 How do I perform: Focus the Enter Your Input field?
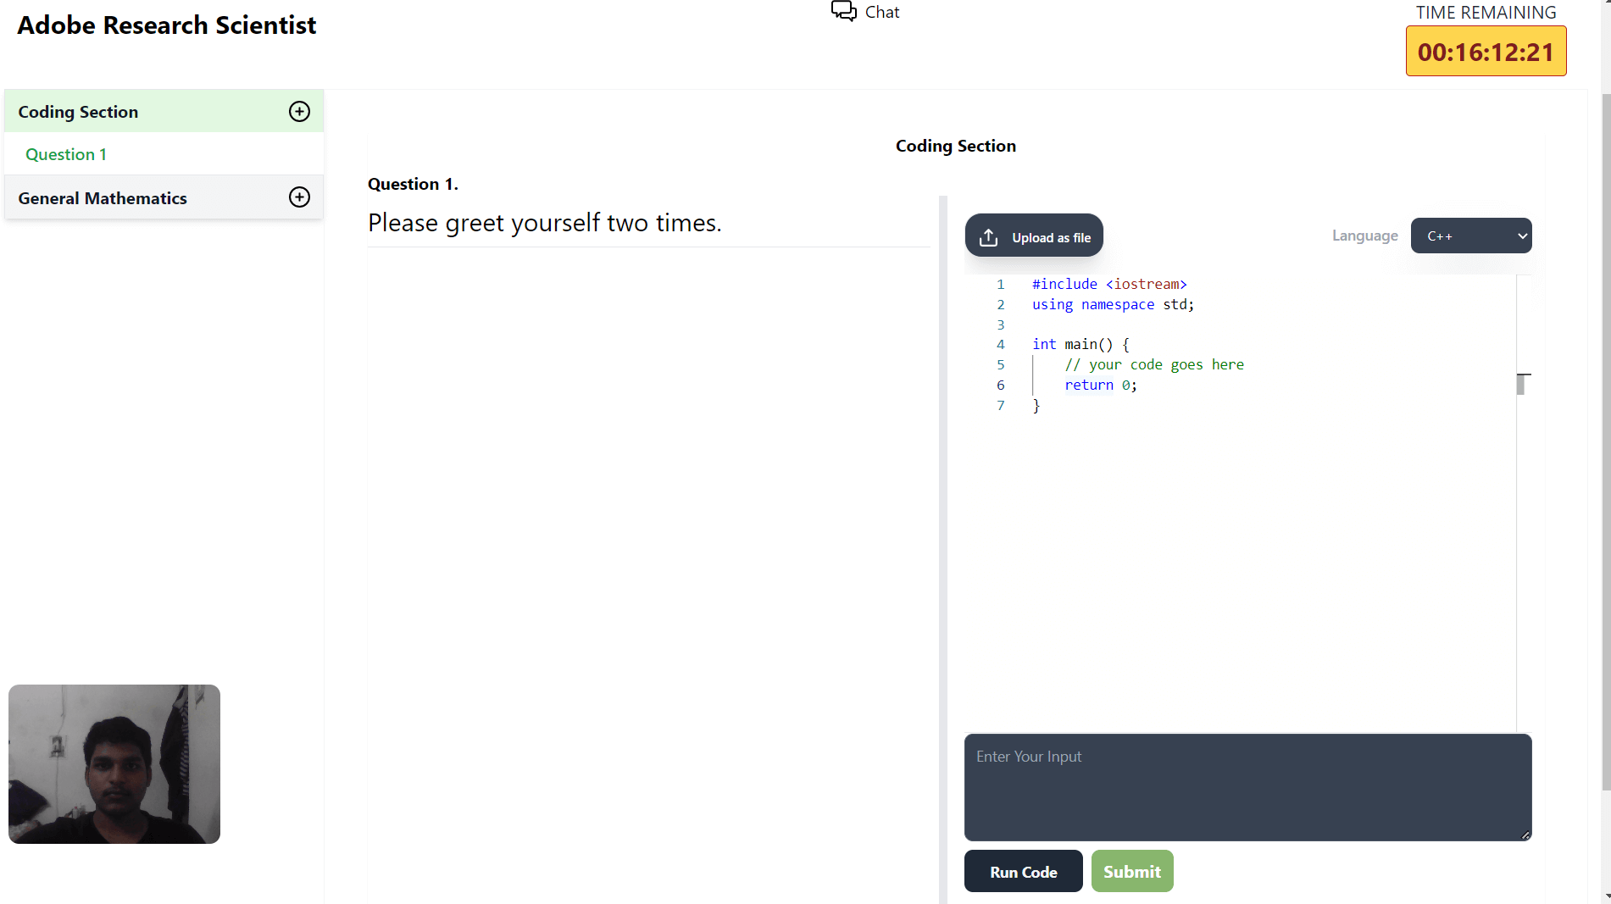1247,786
